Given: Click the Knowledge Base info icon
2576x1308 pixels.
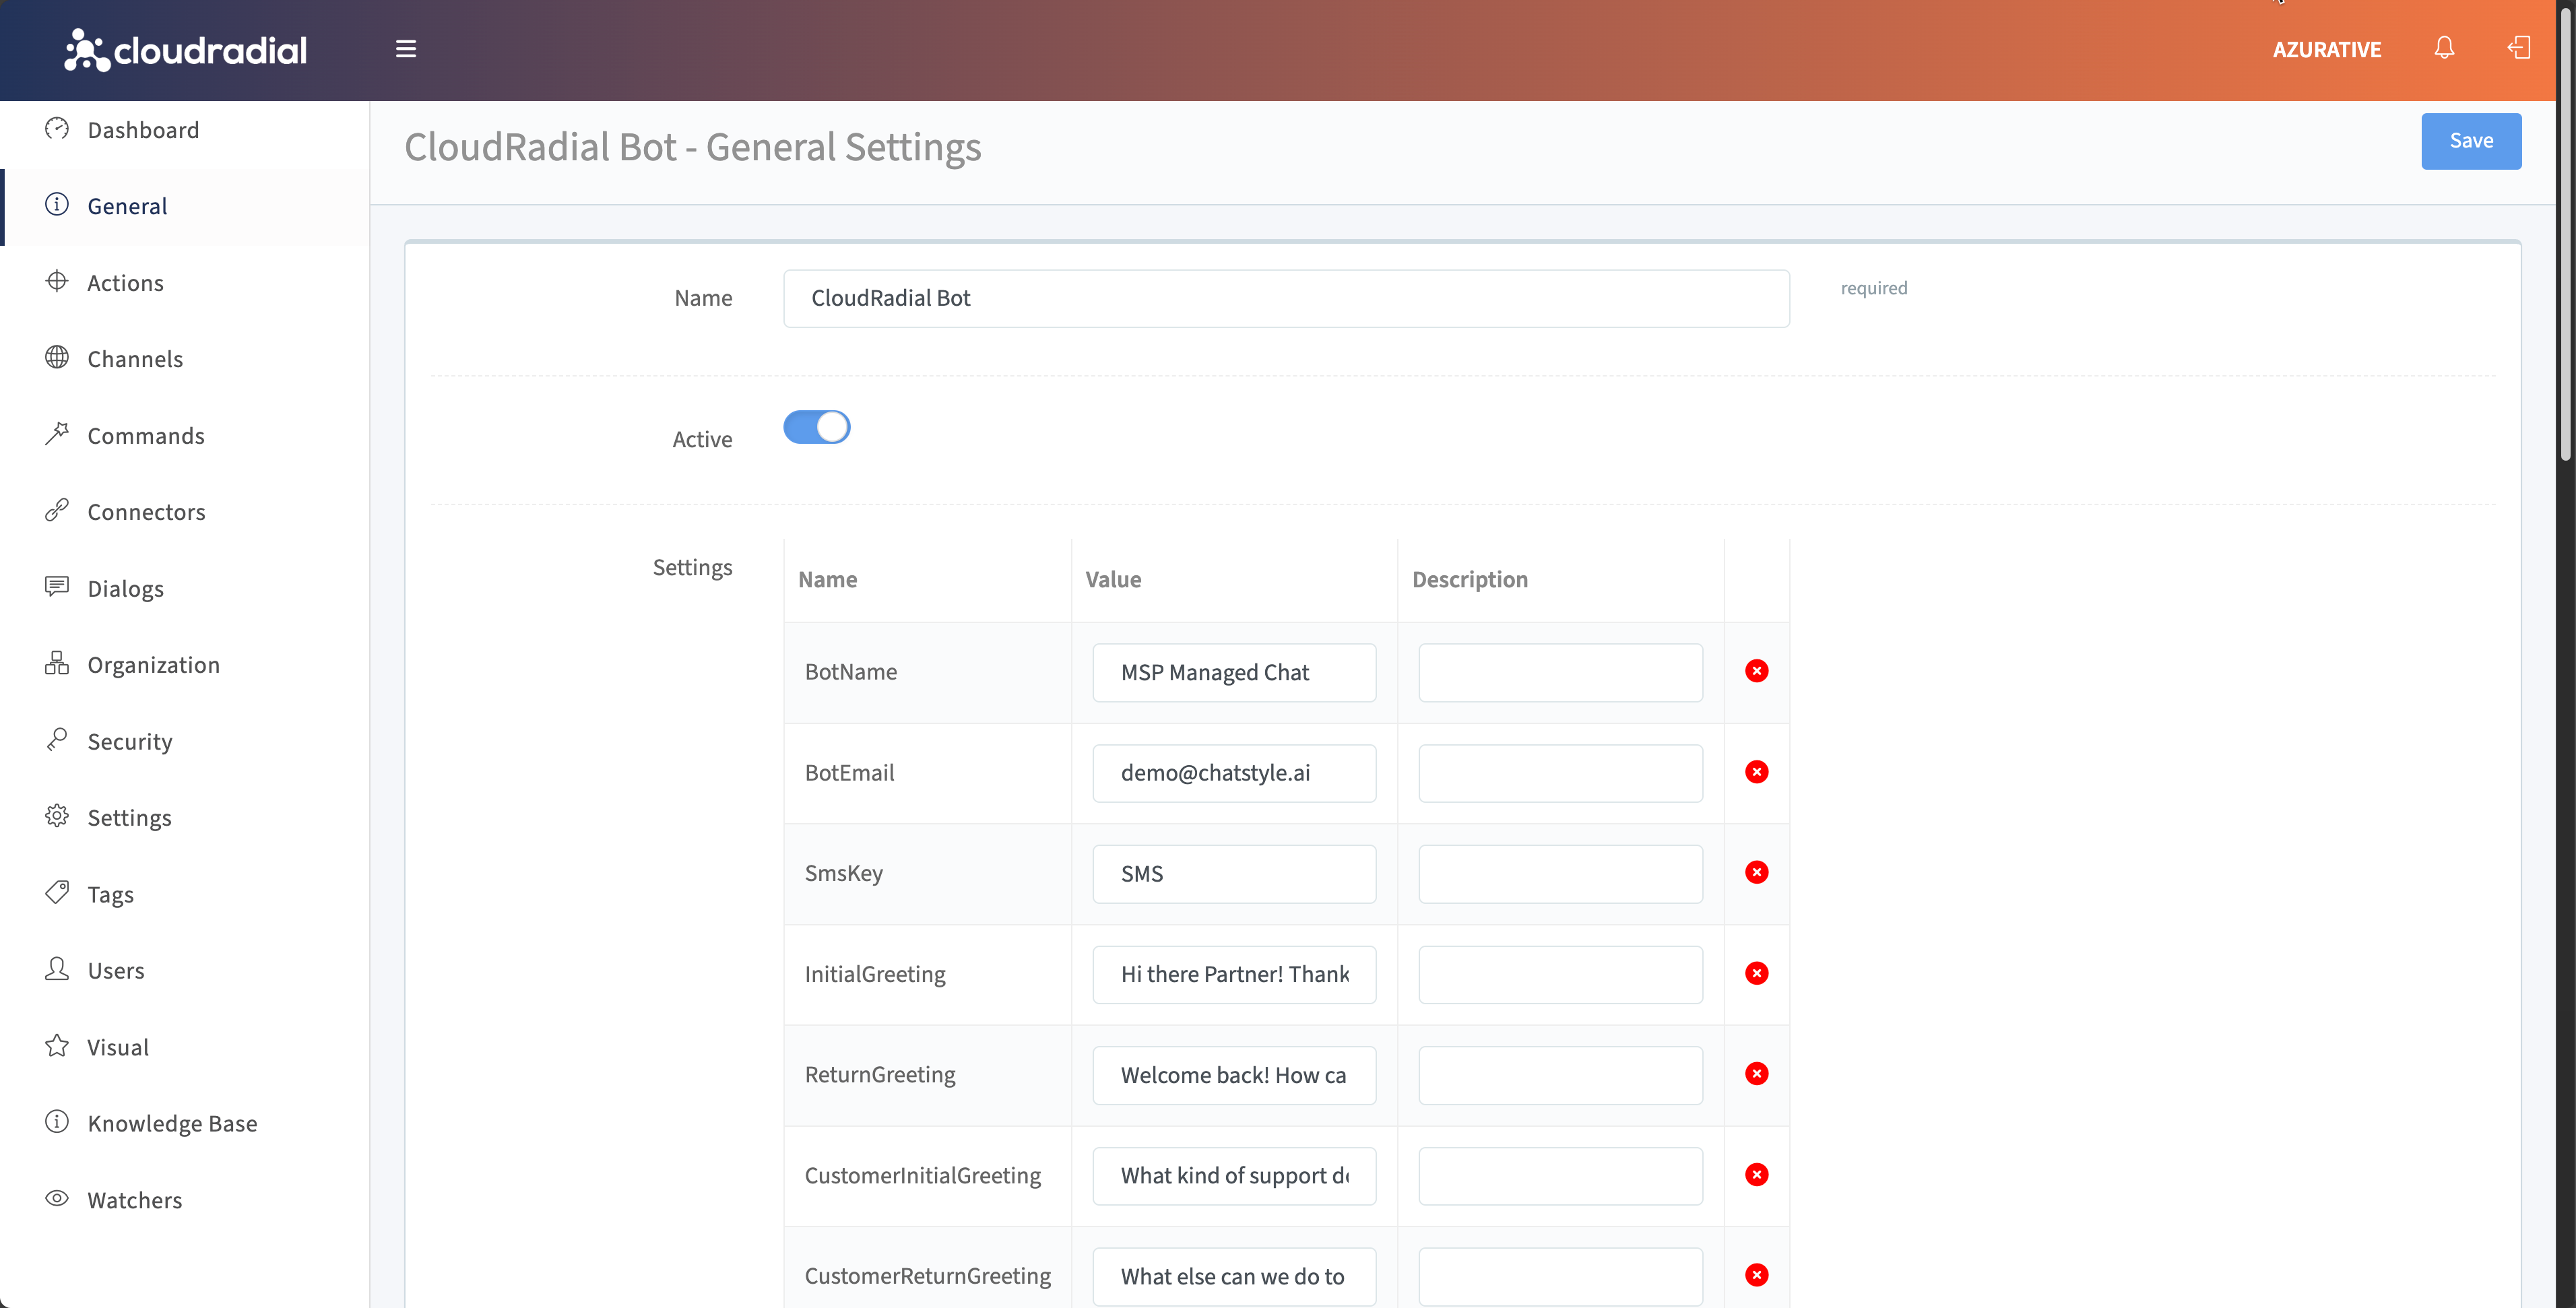Looking at the screenshot, I should coord(57,1121).
